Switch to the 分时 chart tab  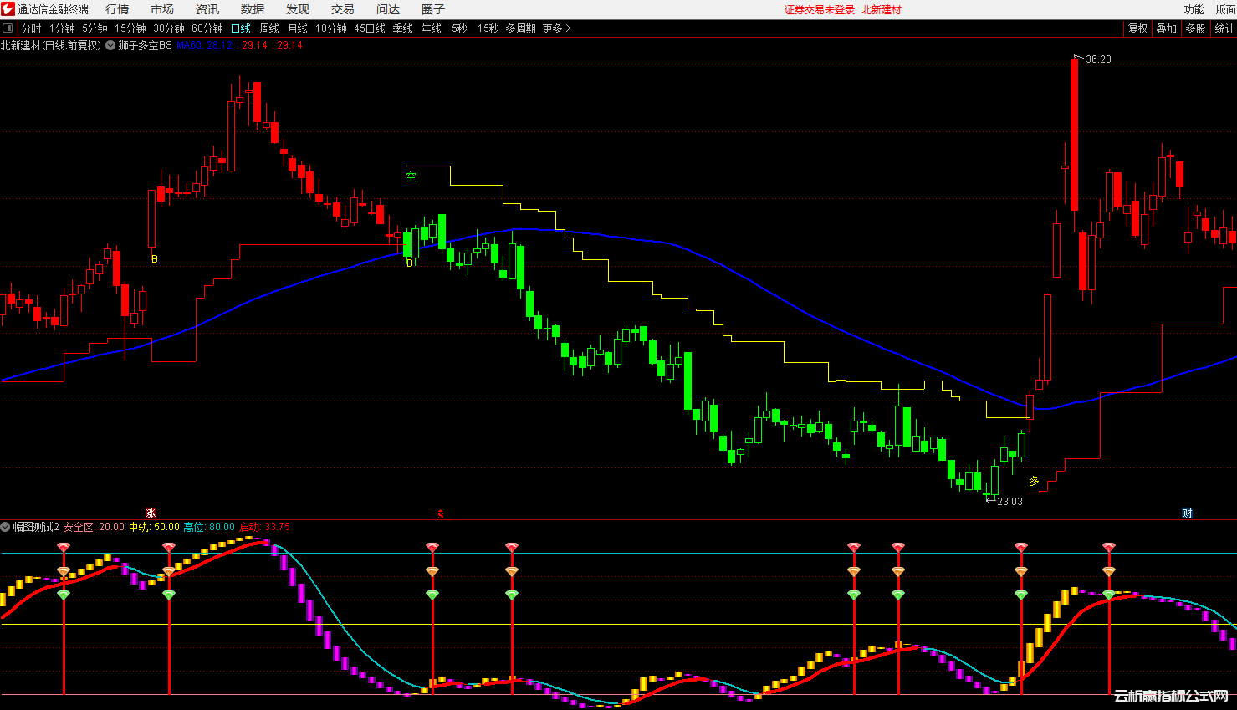click(x=32, y=28)
